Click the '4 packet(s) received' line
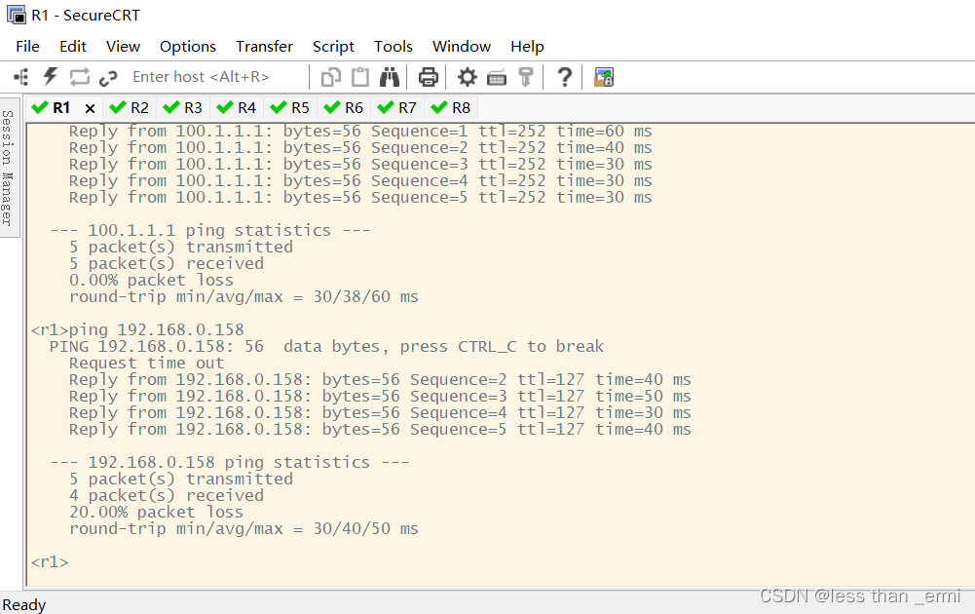 [166, 496]
